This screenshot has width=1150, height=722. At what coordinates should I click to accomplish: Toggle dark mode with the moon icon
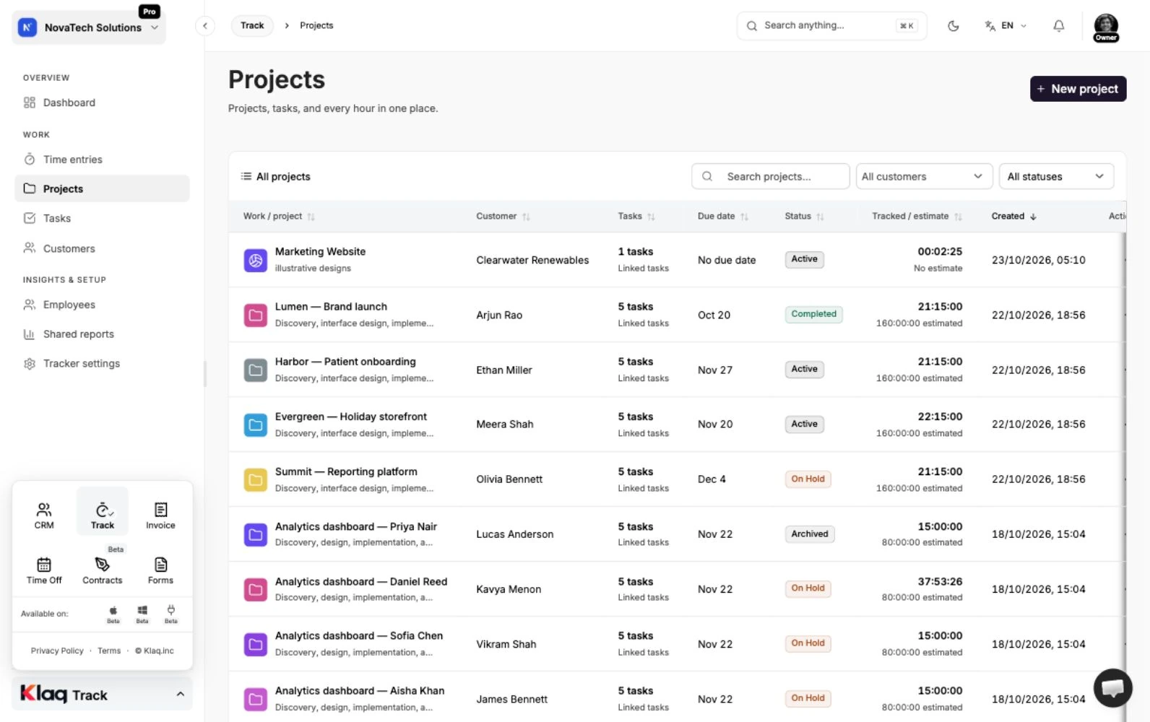[953, 26]
